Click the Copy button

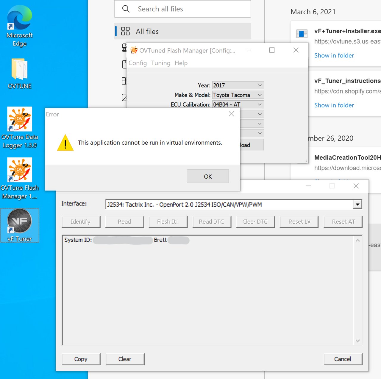(x=81, y=359)
